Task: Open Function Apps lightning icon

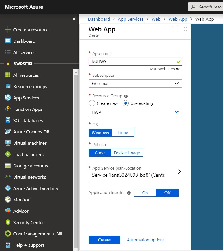Action: coord(8,109)
